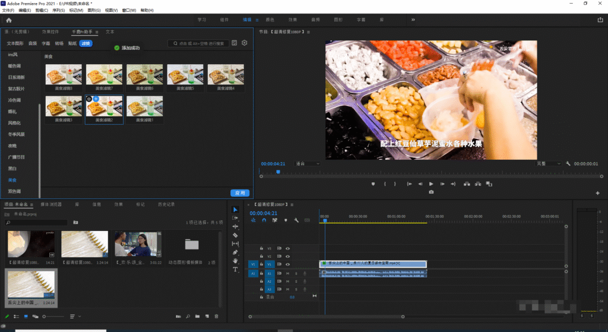The width and height of the screenshot is (608, 332).
Task: Click the 应用 apply button
Action: (x=239, y=193)
